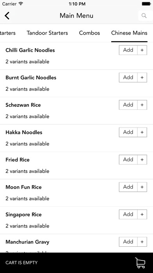The image size is (153, 273).
Task: Add Chilli Garlic Noodles to cart
Action: pos(128,50)
